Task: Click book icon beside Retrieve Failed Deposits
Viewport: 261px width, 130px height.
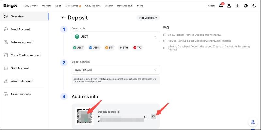Action: point(165,41)
